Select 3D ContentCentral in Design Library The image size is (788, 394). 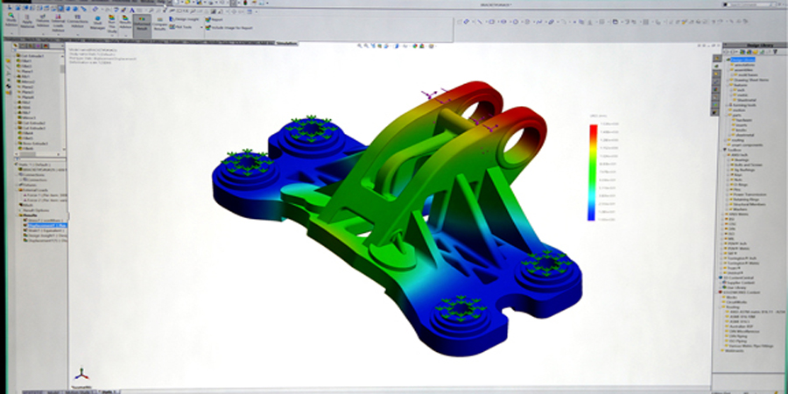(736, 278)
